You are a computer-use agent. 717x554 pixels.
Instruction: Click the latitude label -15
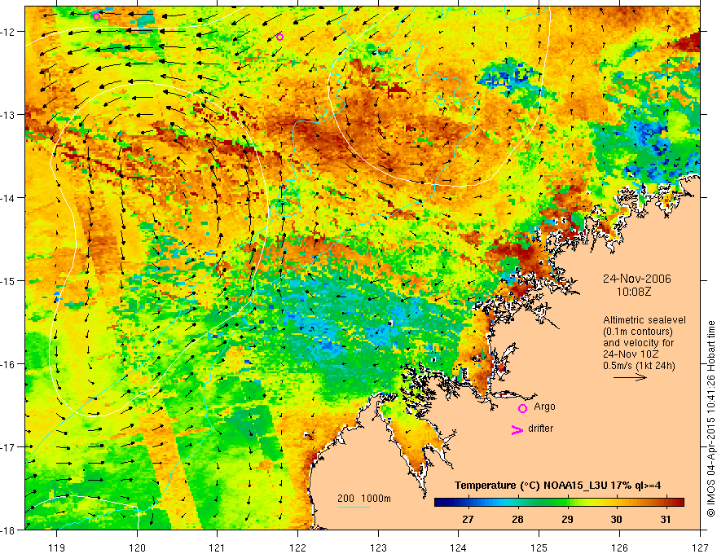pyautogui.click(x=8, y=280)
